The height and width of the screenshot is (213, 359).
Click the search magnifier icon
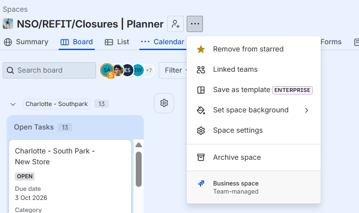pyautogui.click(x=10, y=70)
